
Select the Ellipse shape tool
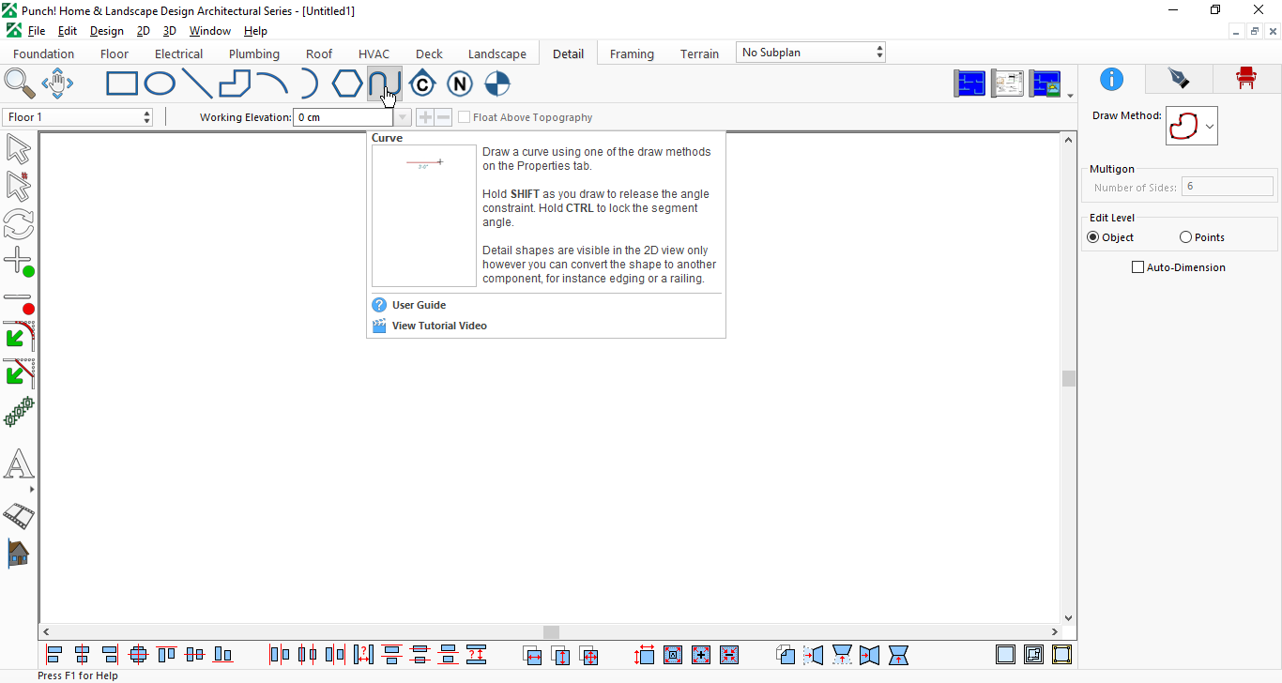point(160,84)
